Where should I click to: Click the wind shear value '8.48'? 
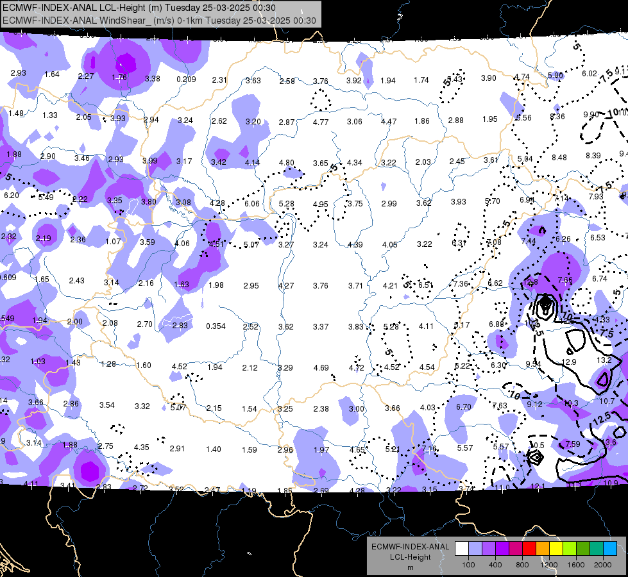[559, 157]
